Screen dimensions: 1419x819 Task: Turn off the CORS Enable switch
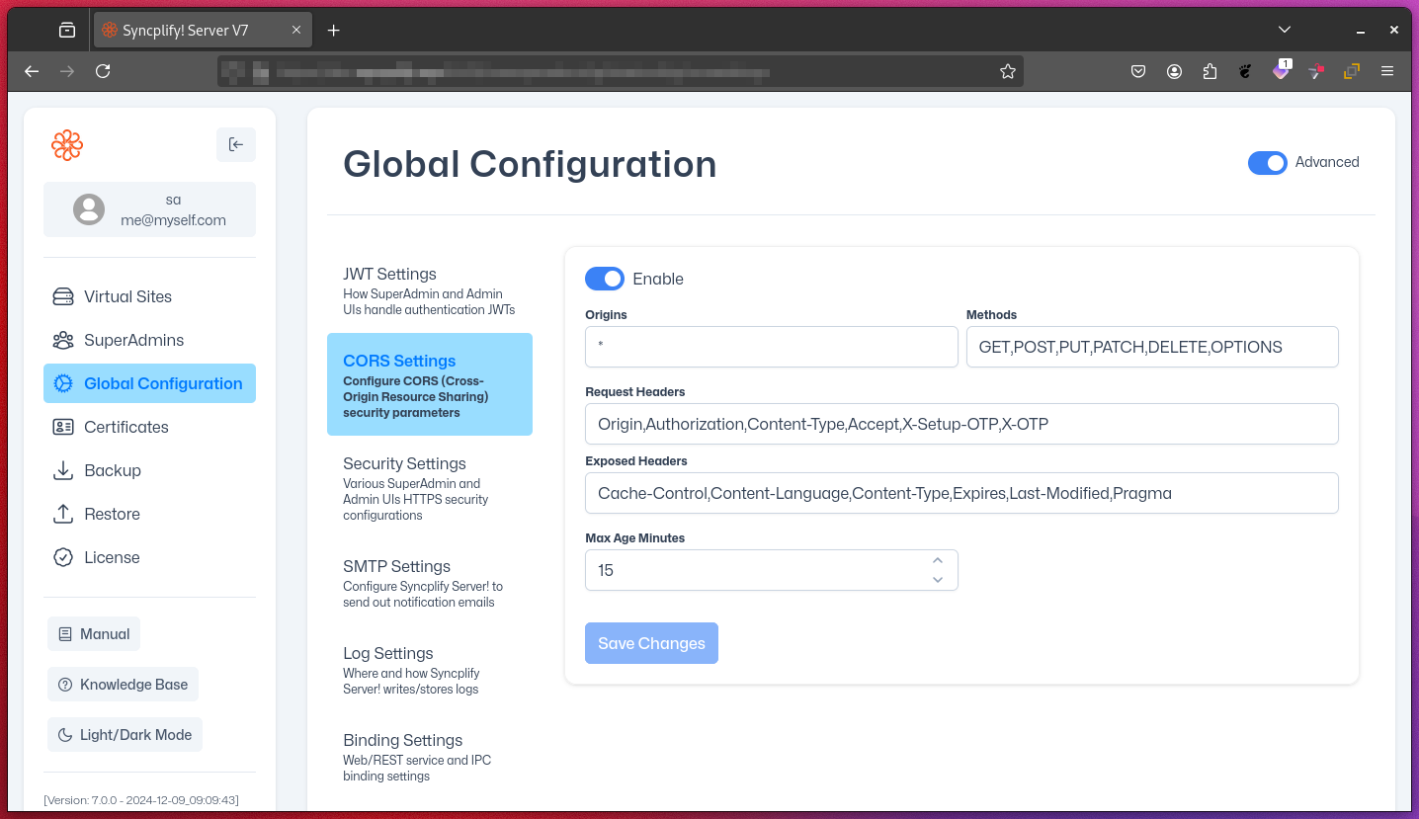(x=604, y=279)
